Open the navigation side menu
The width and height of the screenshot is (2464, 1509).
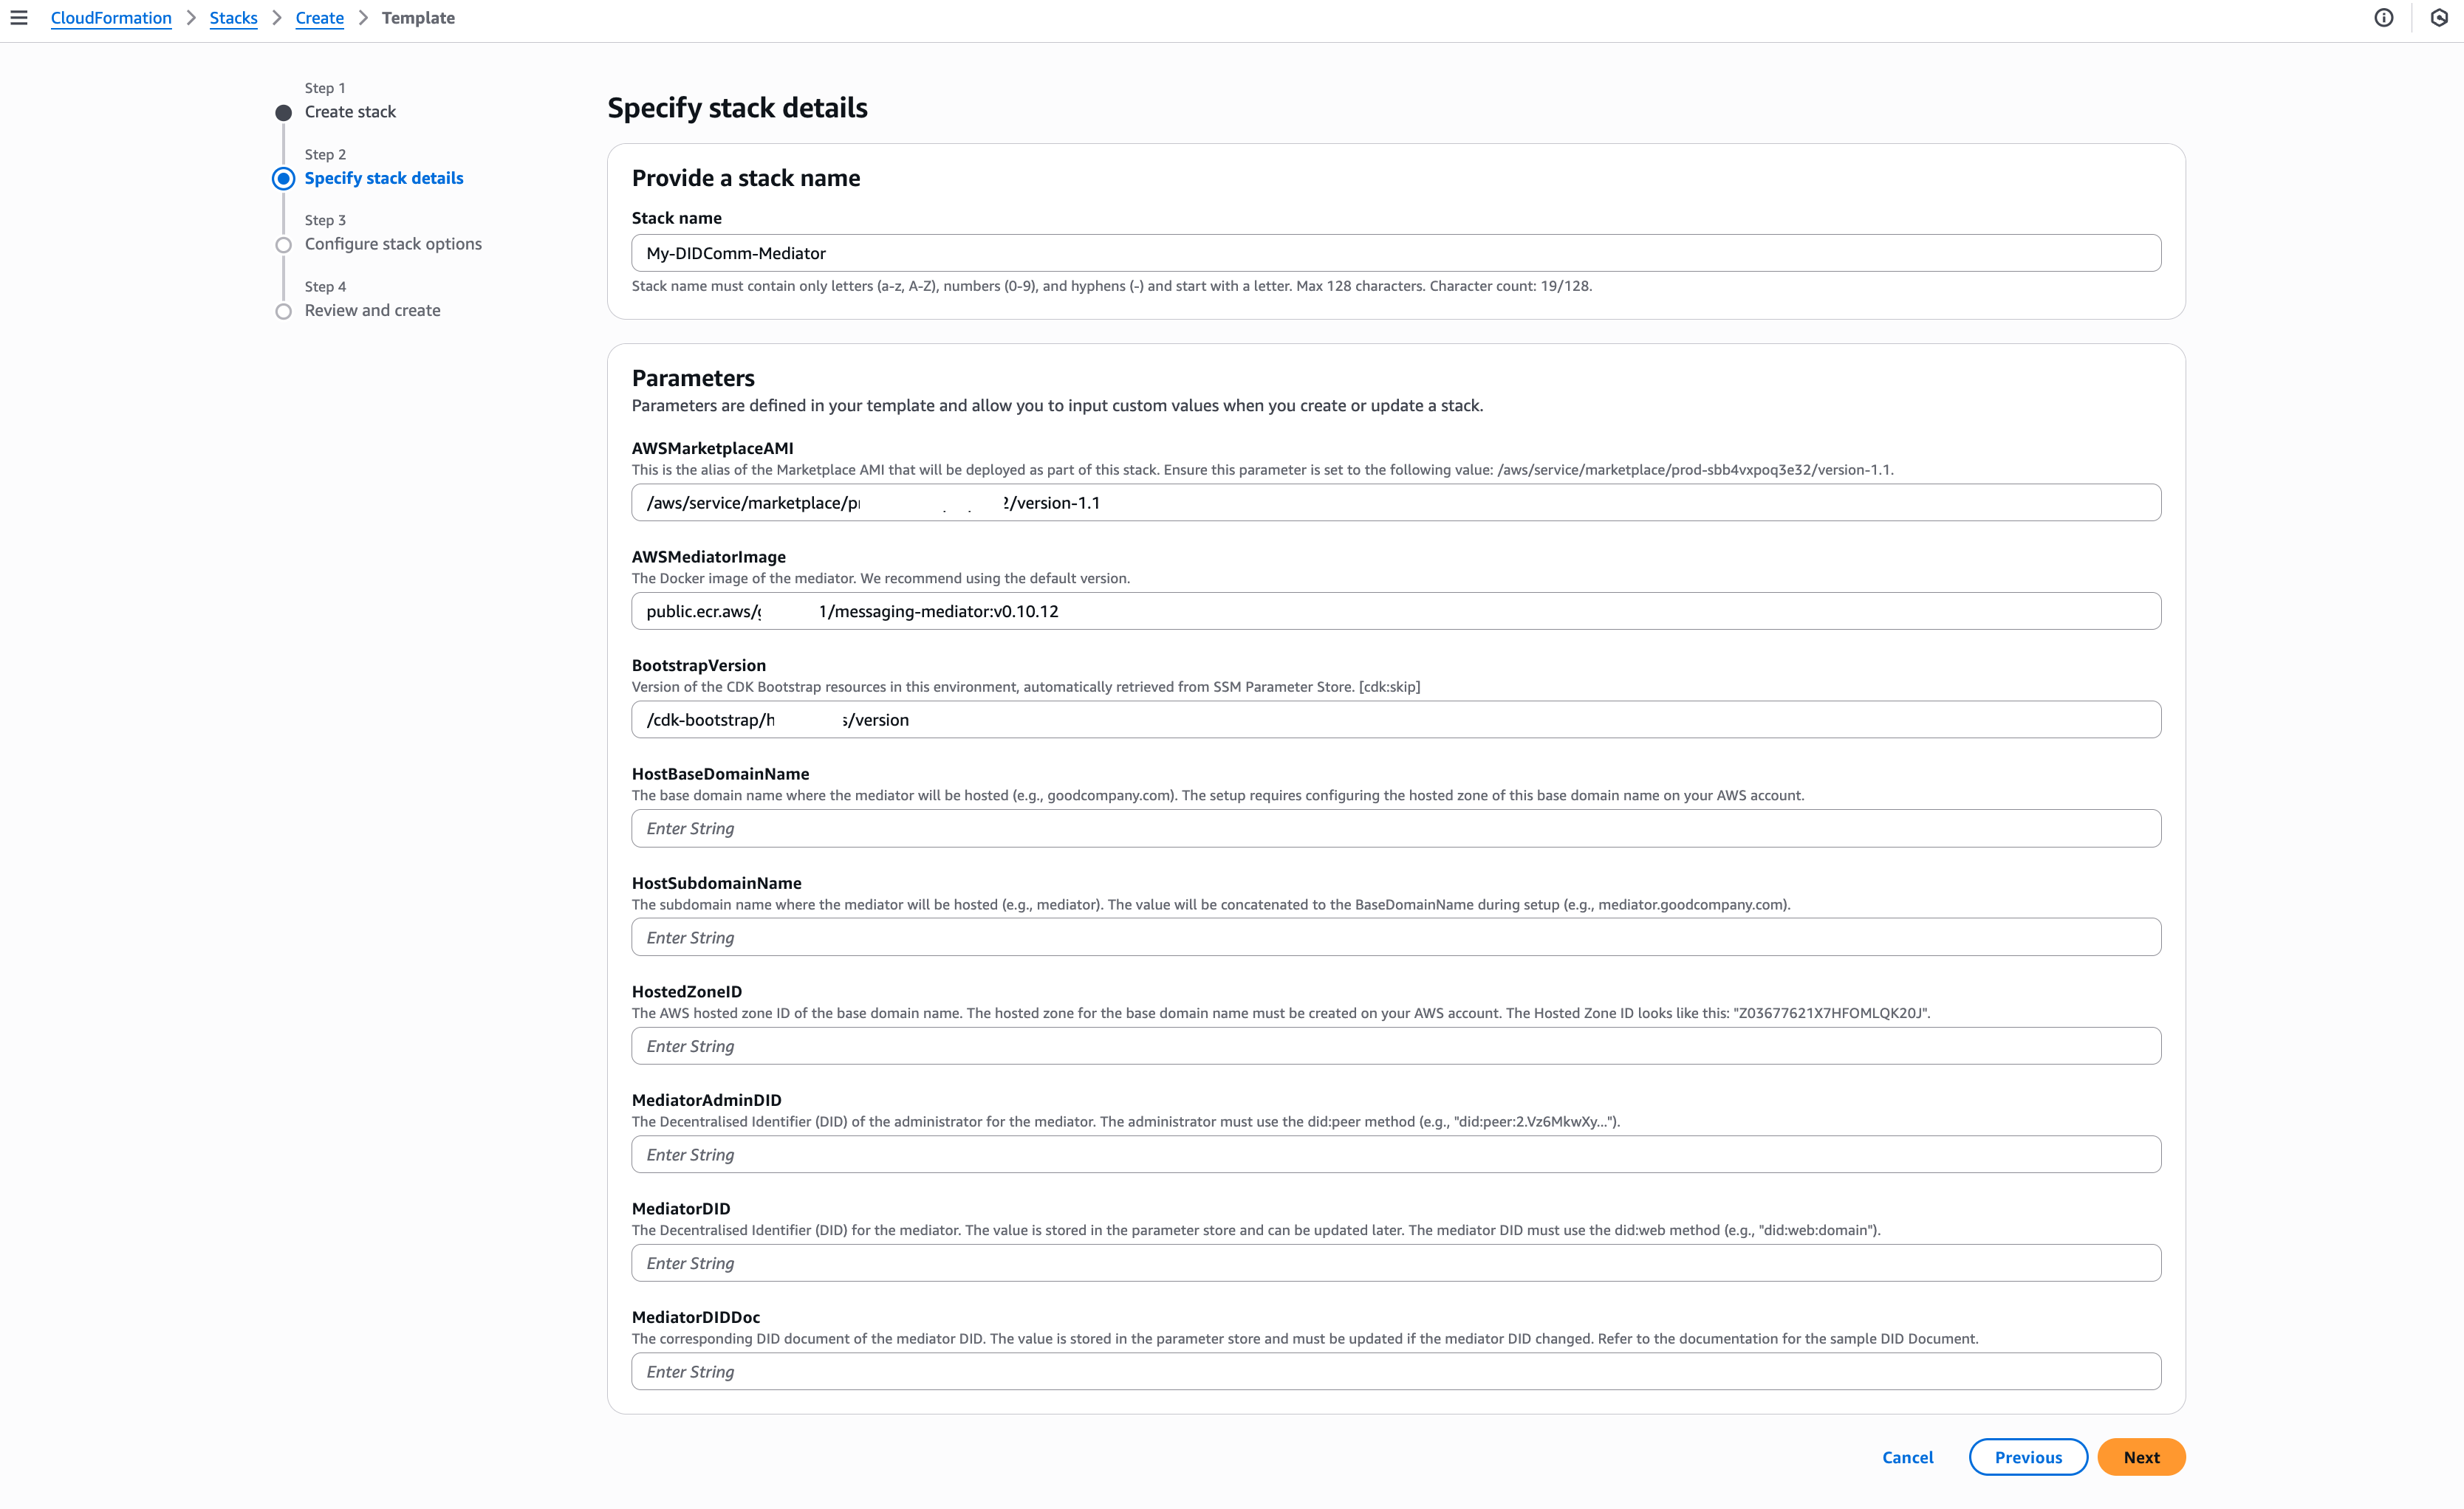tap(20, 17)
